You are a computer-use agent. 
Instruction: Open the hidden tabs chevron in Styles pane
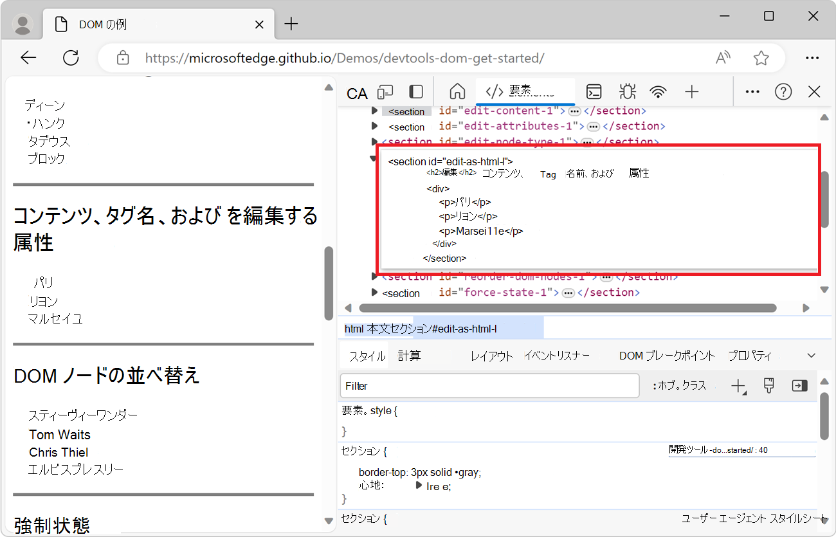(x=811, y=355)
